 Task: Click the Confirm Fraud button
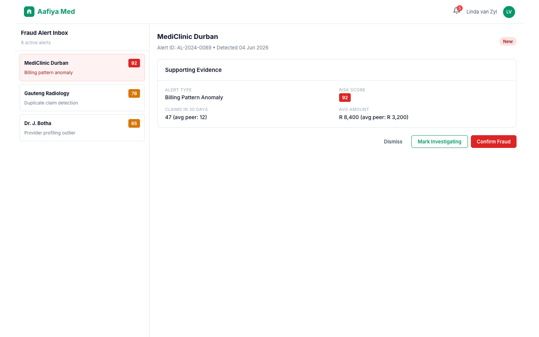point(494,142)
